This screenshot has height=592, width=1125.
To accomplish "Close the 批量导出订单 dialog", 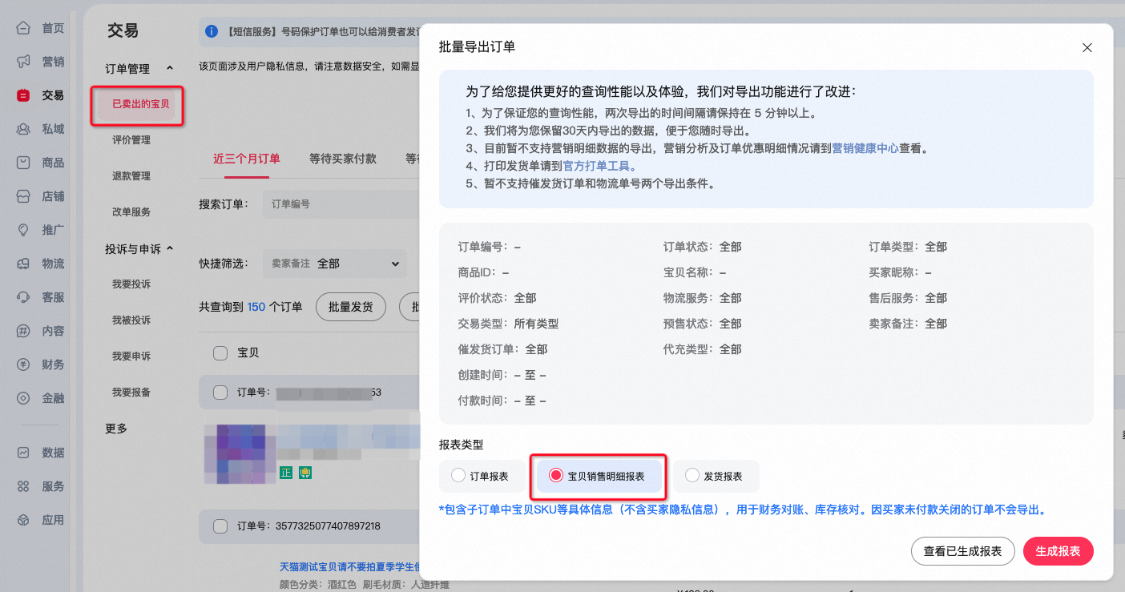I will tap(1087, 47).
